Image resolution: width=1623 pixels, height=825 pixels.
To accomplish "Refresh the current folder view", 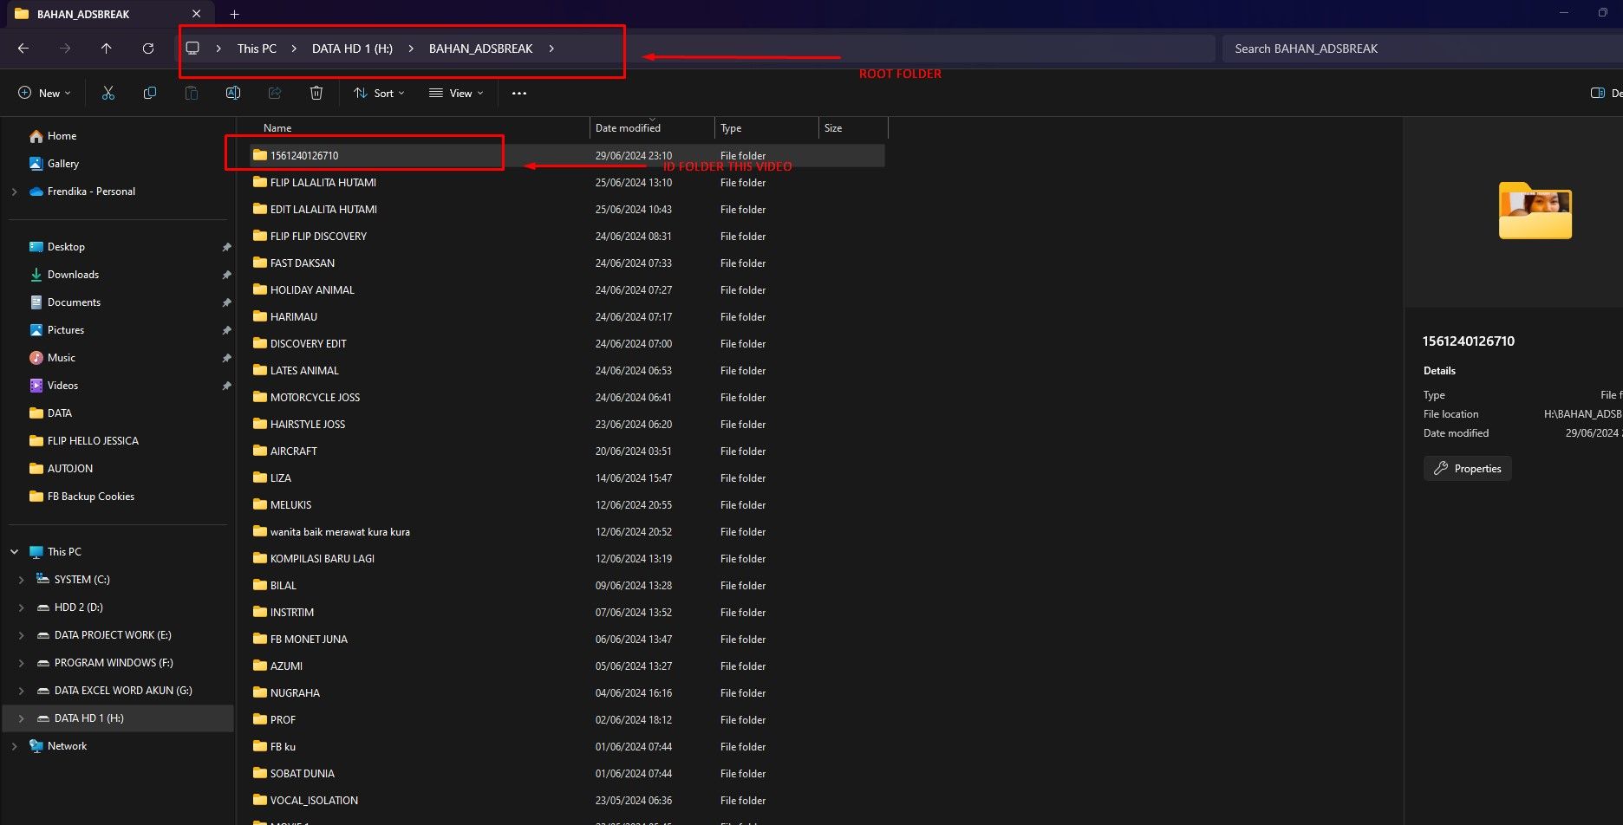I will coord(148,49).
